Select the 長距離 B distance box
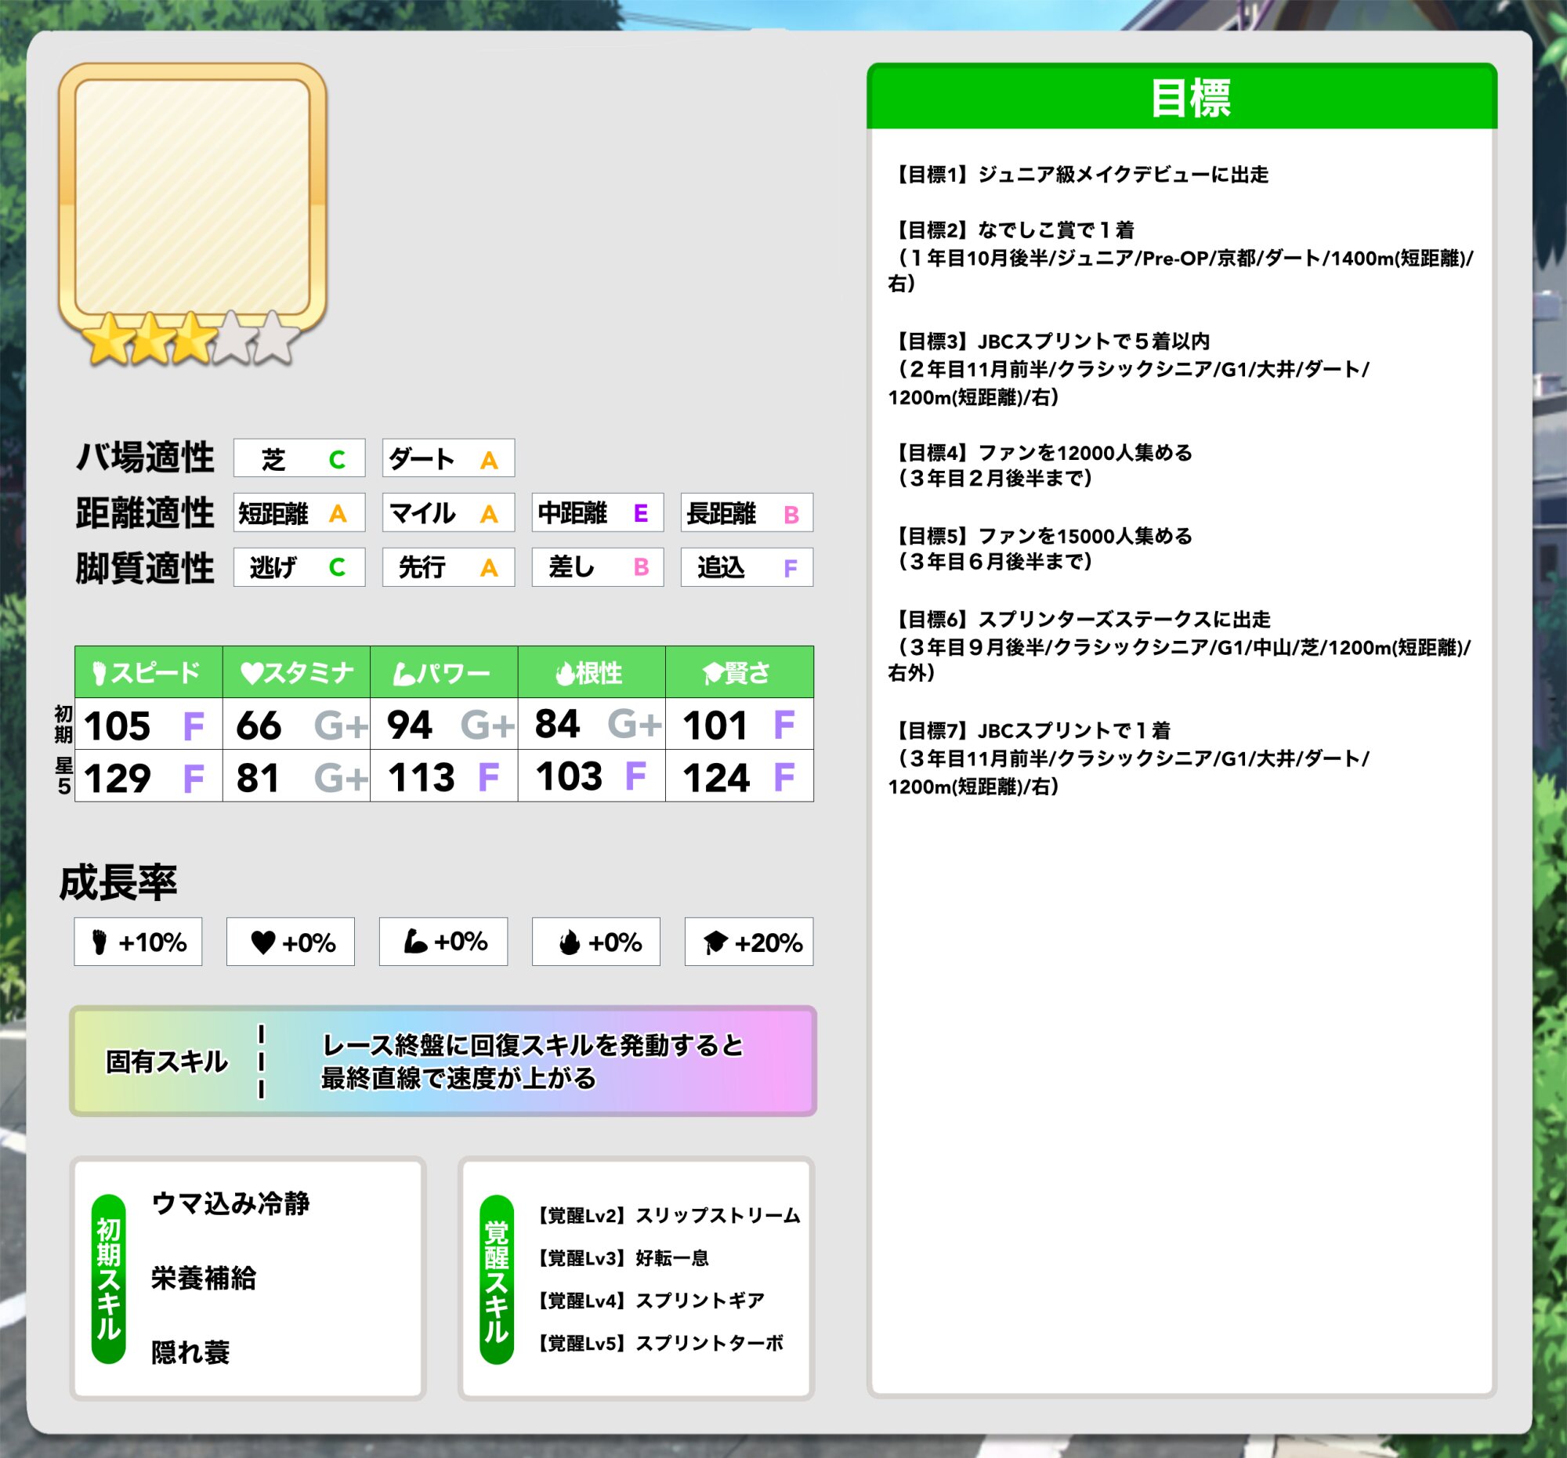1567x1458 pixels. click(747, 513)
